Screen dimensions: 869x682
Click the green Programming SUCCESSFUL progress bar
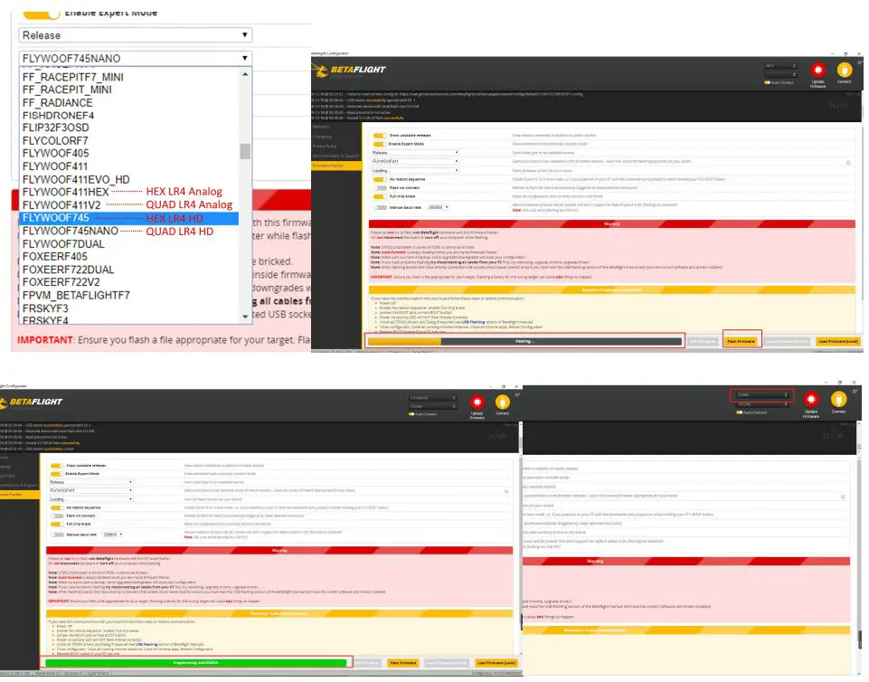pyautogui.click(x=195, y=663)
